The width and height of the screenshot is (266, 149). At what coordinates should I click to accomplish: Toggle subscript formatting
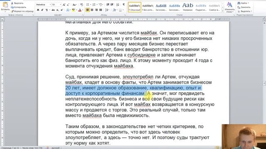point(57,10)
